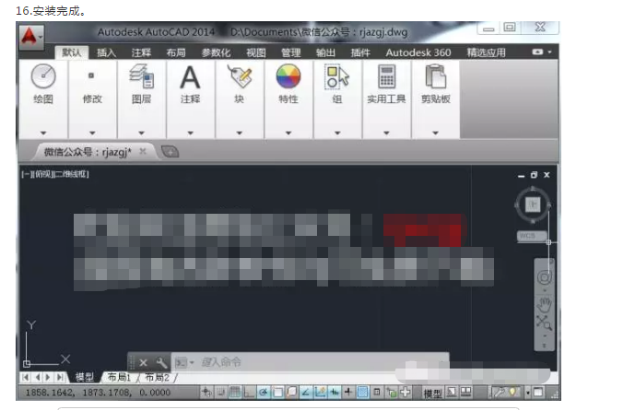Open the Autodesk 360 ribbon tab
The width and height of the screenshot is (635, 410).
click(417, 53)
